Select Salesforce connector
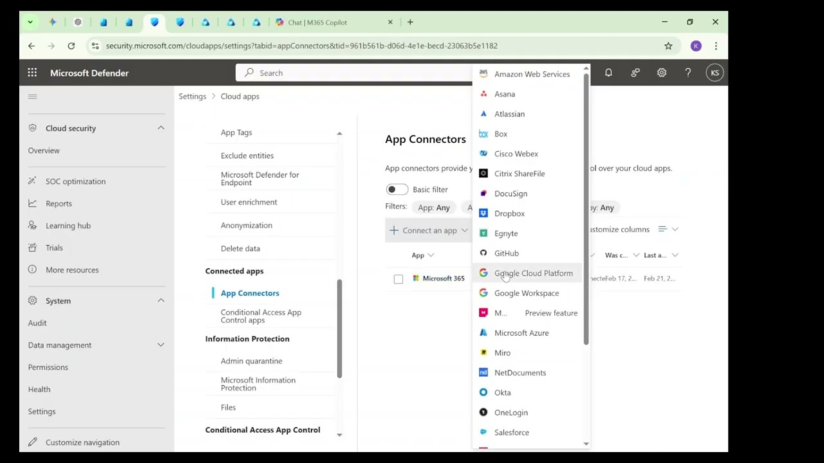 (527, 433)
